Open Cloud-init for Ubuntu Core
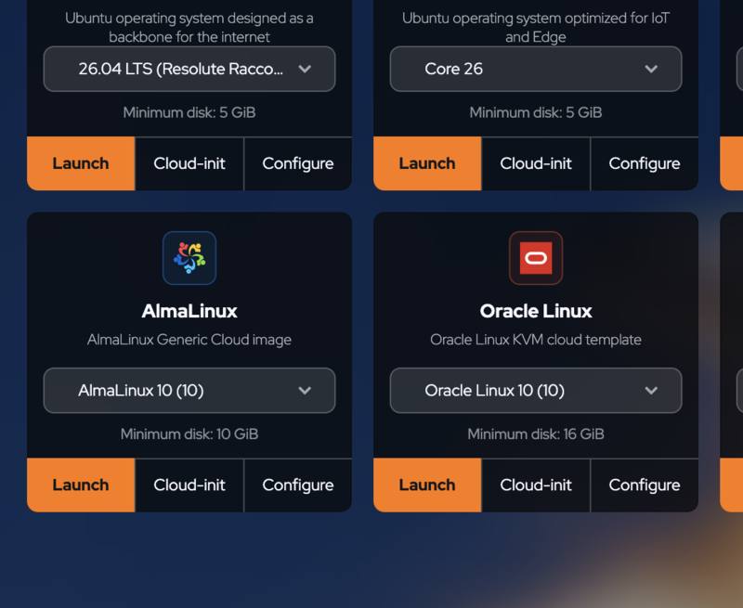This screenshot has height=608, width=743. [536, 164]
